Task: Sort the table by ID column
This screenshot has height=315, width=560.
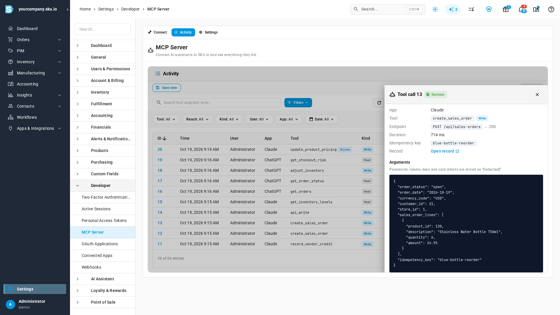Action: click(x=162, y=138)
